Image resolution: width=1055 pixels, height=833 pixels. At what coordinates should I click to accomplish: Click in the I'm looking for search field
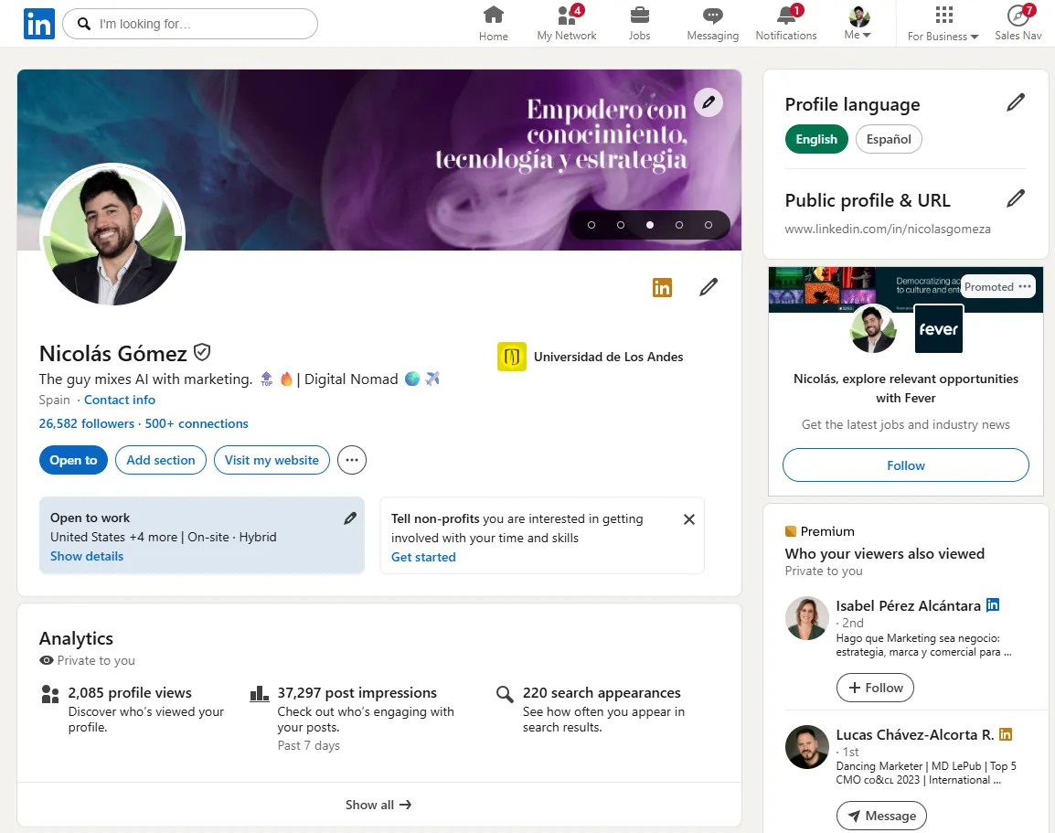click(190, 24)
